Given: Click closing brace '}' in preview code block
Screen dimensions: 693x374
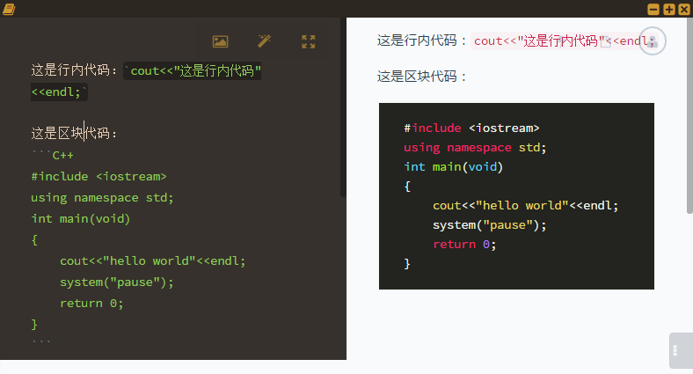Looking at the screenshot, I should click(x=407, y=264).
